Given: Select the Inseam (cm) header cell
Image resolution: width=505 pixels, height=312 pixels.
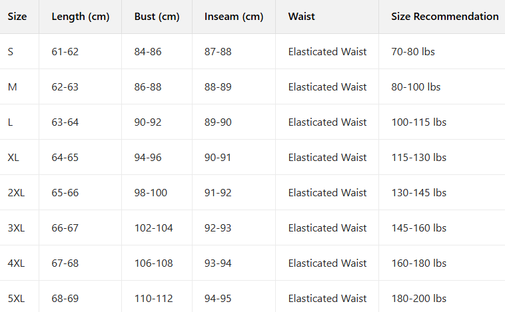Looking at the screenshot, I should tap(234, 17).
